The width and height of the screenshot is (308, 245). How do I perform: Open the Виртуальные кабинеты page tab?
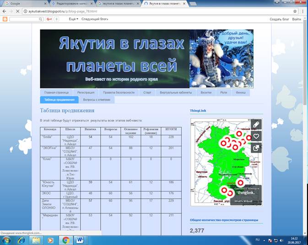(x=176, y=93)
